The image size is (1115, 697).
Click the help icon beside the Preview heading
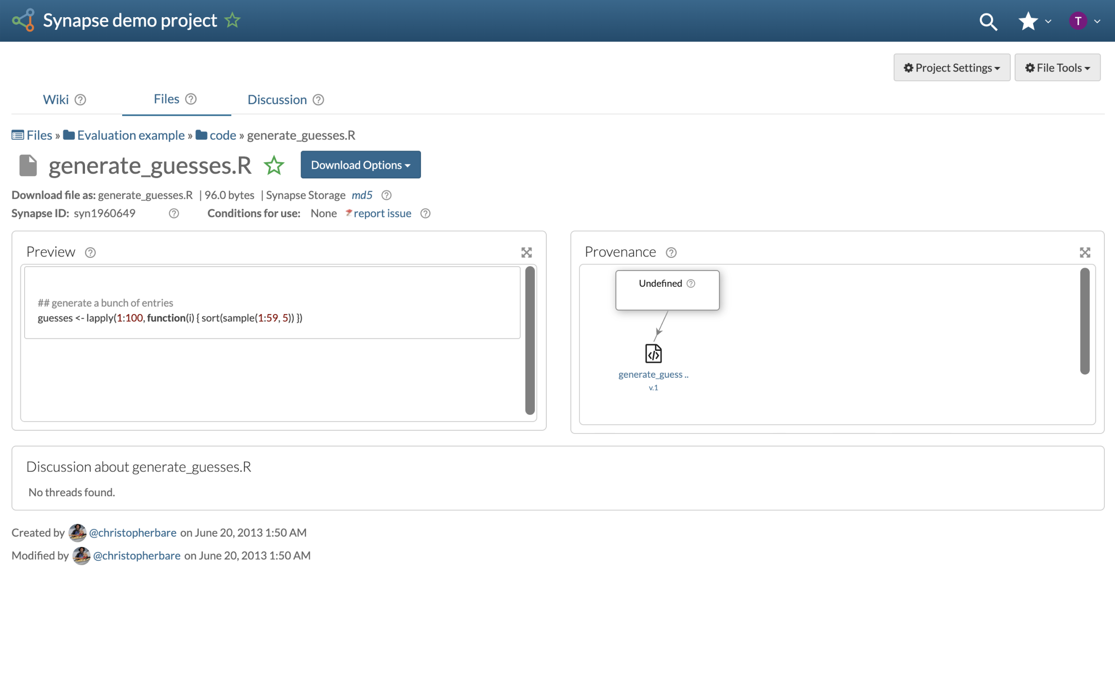(x=90, y=252)
